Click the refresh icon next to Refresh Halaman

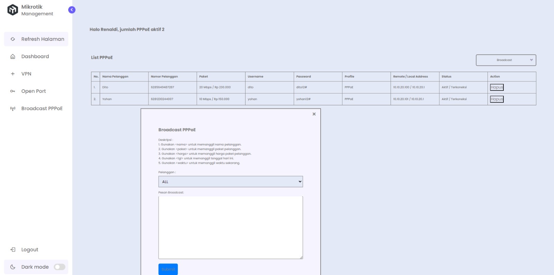(13, 39)
